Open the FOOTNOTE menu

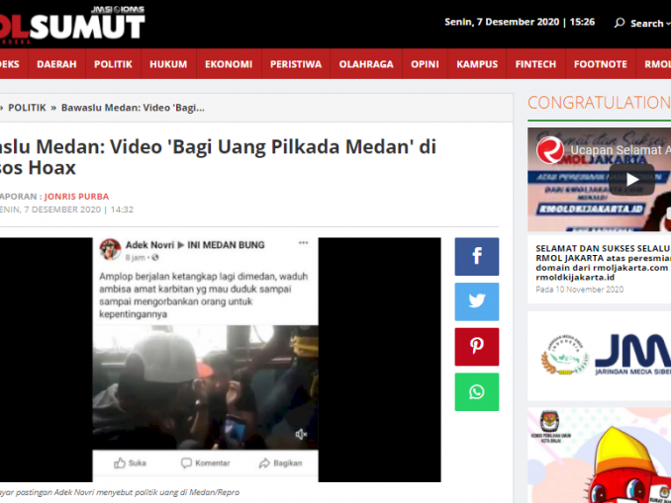(600, 64)
